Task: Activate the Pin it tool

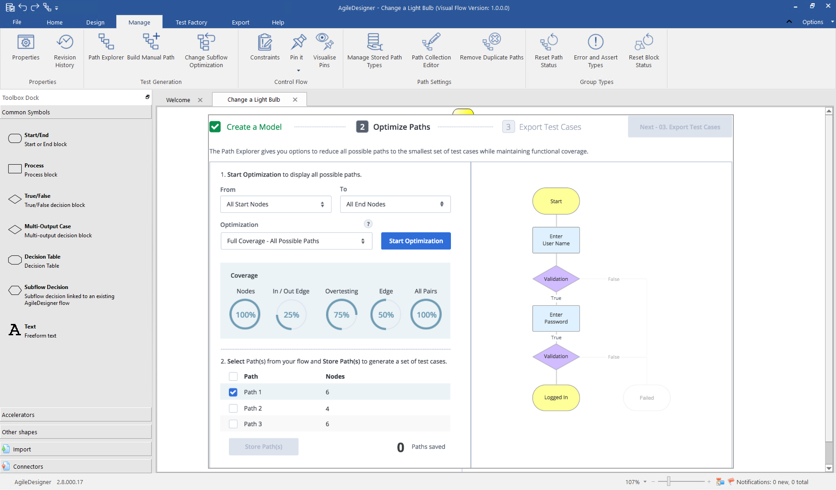Action: pyautogui.click(x=297, y=47)
